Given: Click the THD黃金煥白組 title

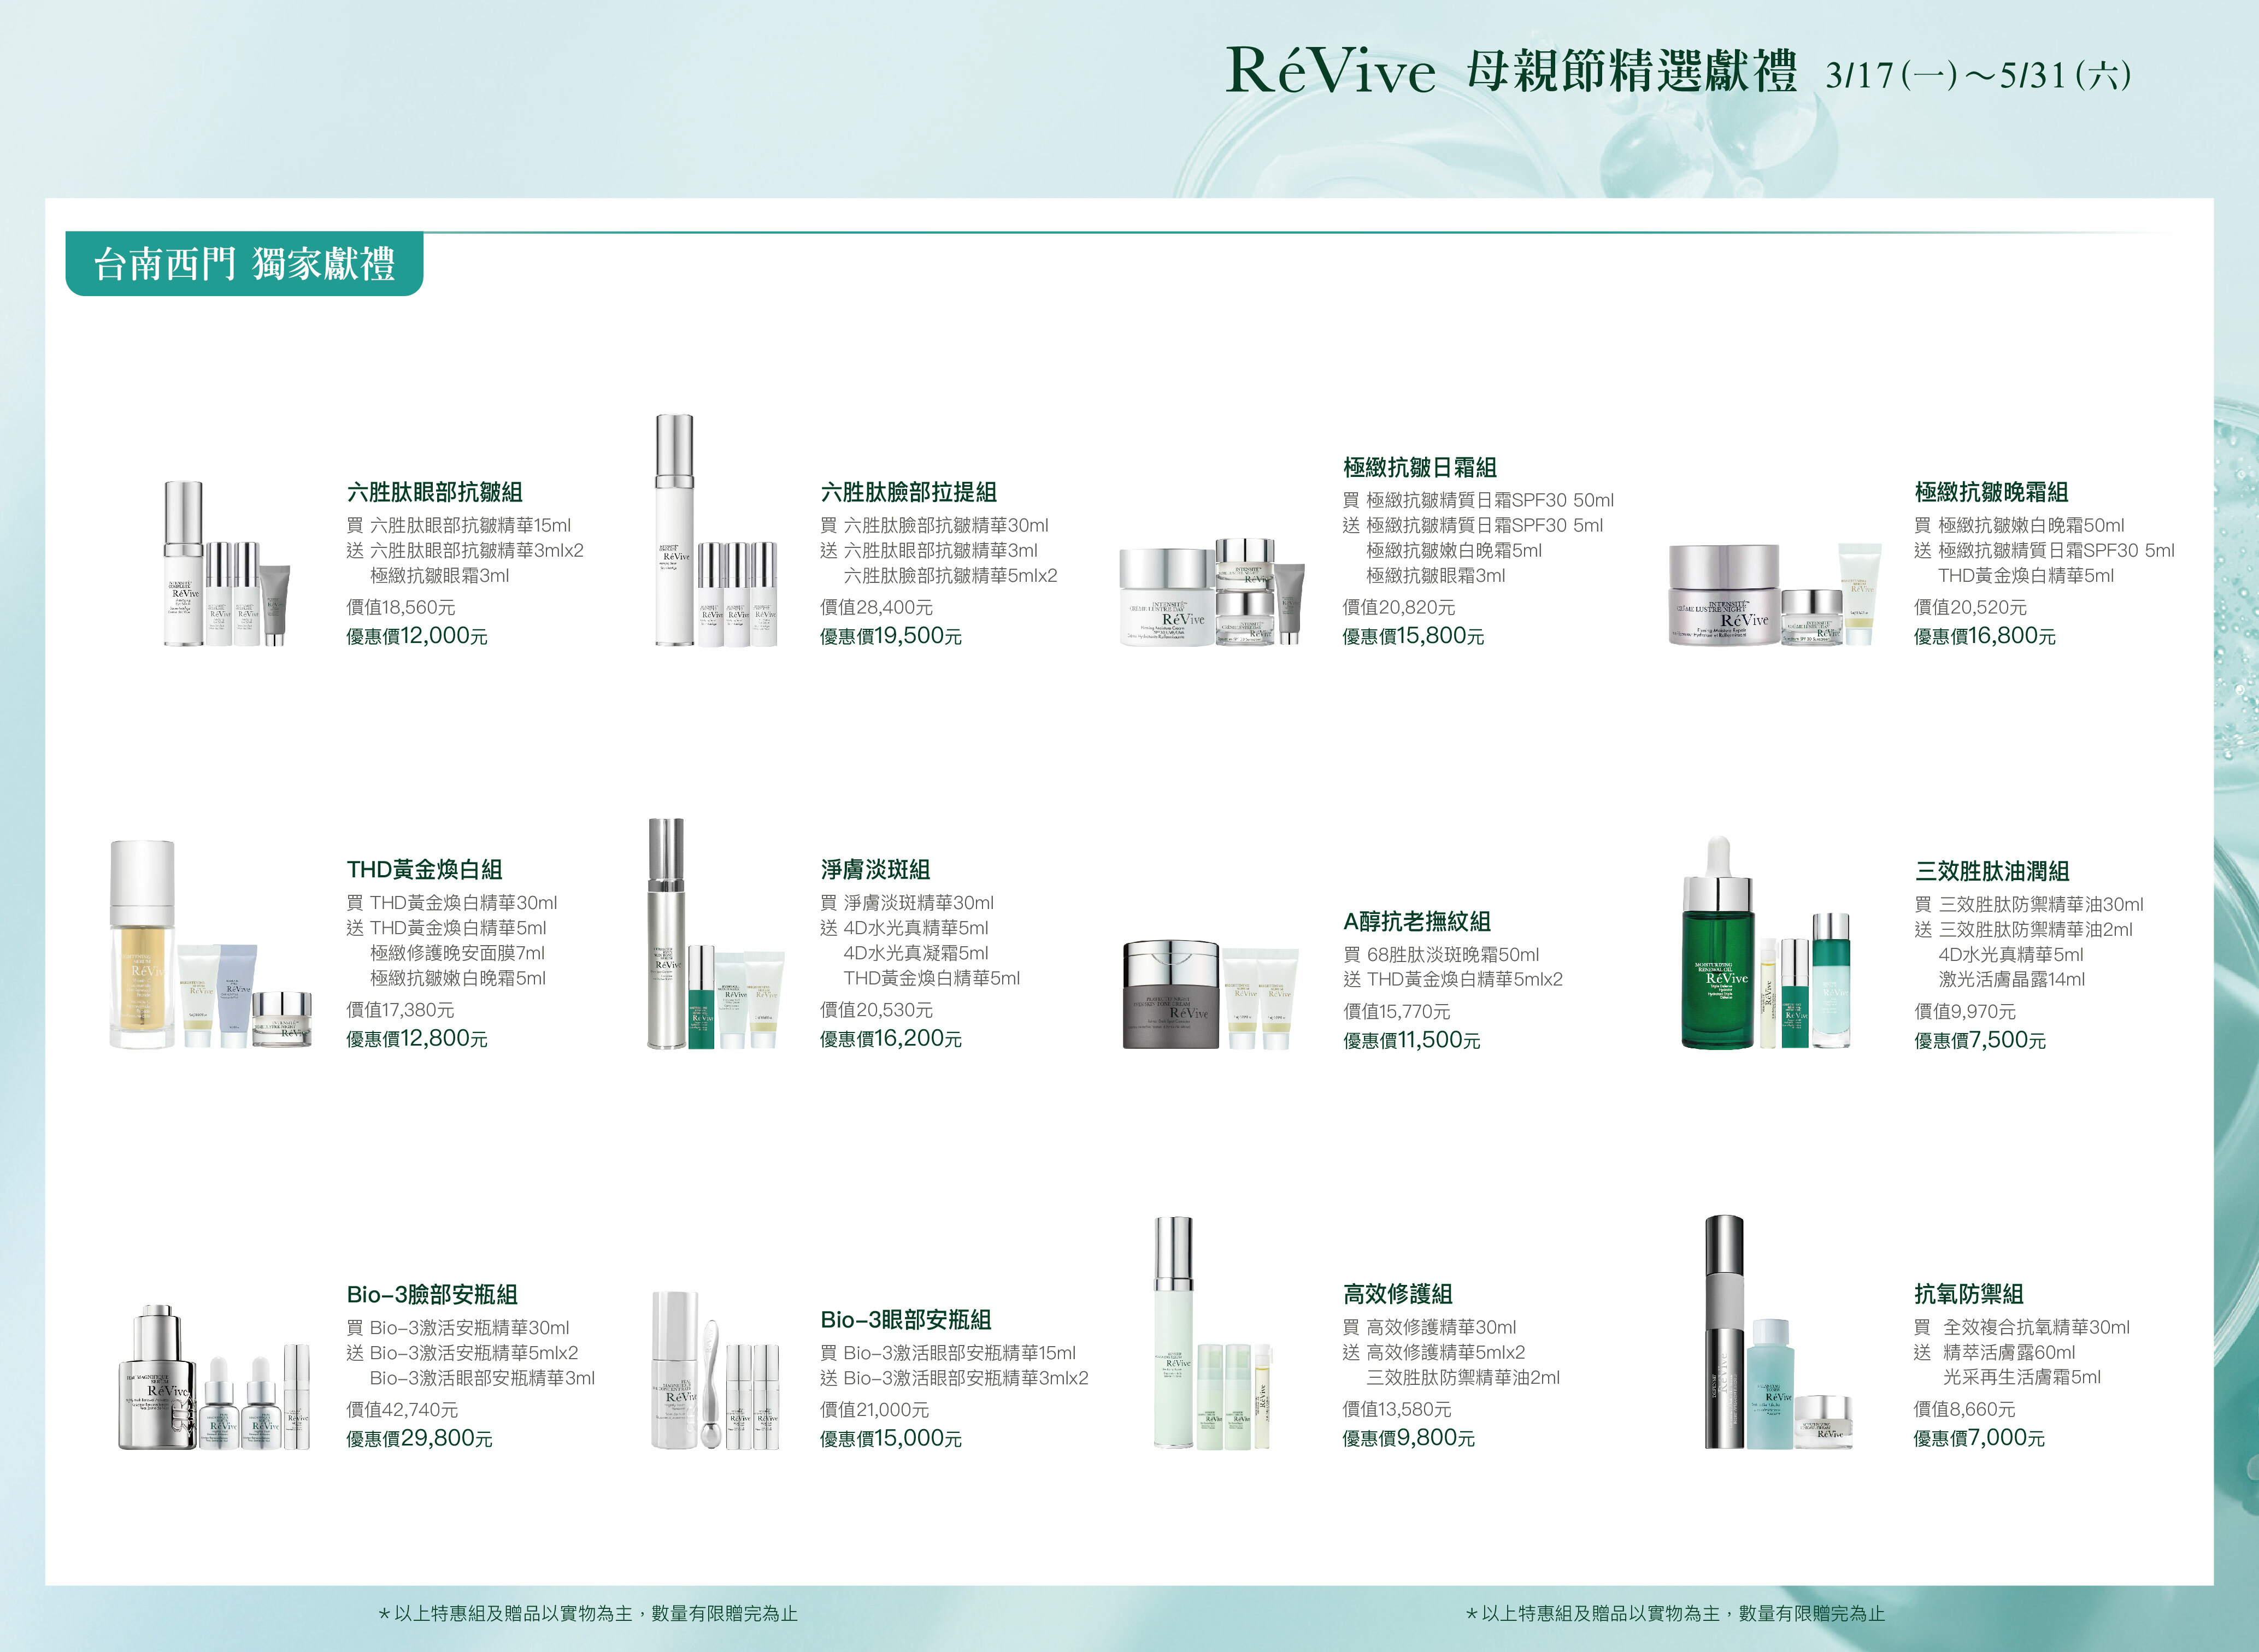Looking at the screenshot, I should click(x=424, y=870).
